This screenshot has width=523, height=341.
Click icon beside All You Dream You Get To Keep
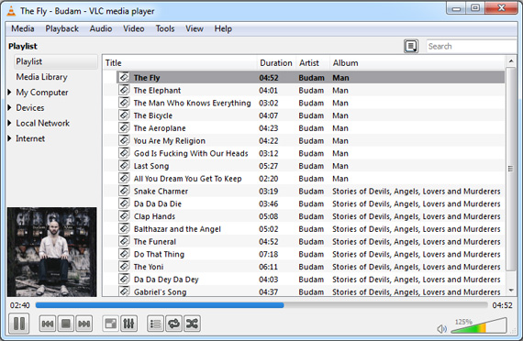[x=124, y=179]
